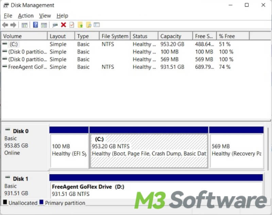Click the disk icon next to Disk 0
This screenshot has width=272, height=215.
[7, 130]
